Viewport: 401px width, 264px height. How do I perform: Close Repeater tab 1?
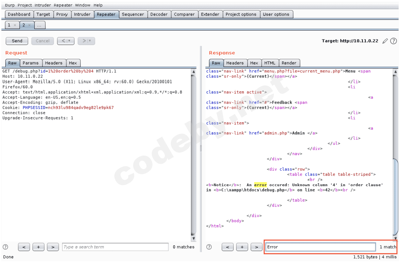[x=15, y=25]
